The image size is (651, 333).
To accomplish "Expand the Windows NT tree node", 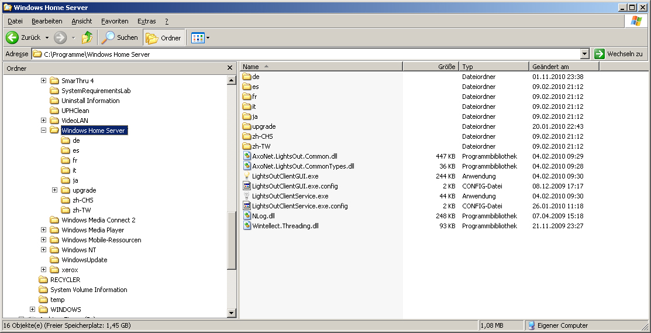I will tap(43, 250).
